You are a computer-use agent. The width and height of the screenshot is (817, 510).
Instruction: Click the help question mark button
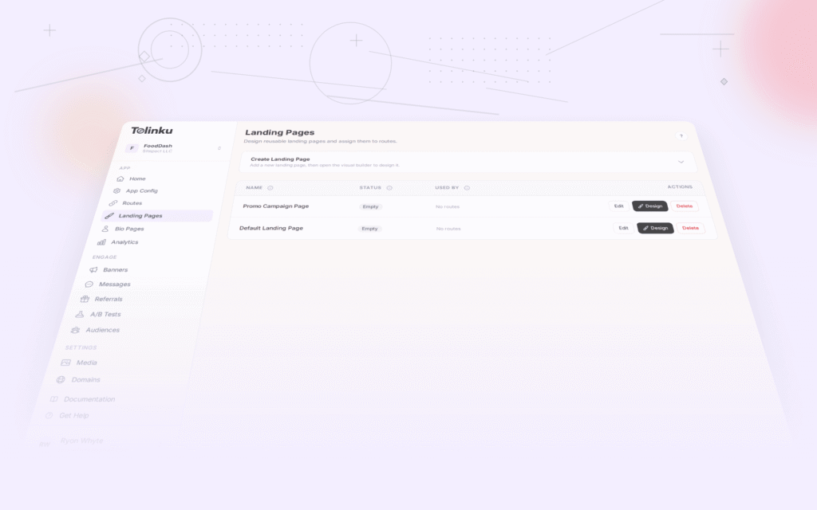tap(681, 136)
